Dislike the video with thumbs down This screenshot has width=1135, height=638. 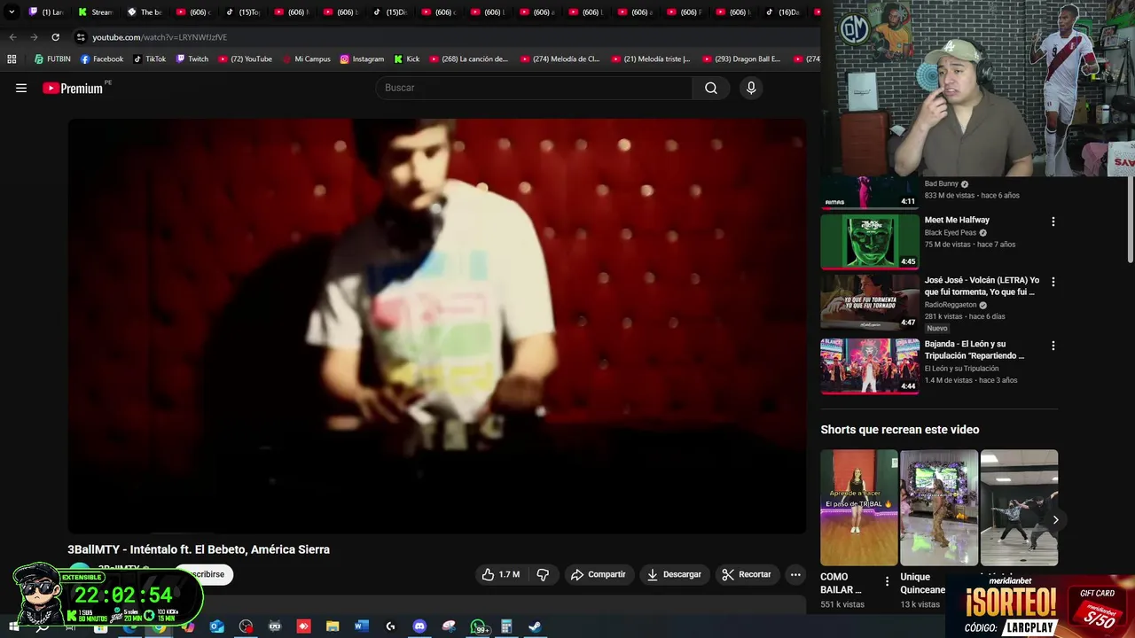(543, 574)
